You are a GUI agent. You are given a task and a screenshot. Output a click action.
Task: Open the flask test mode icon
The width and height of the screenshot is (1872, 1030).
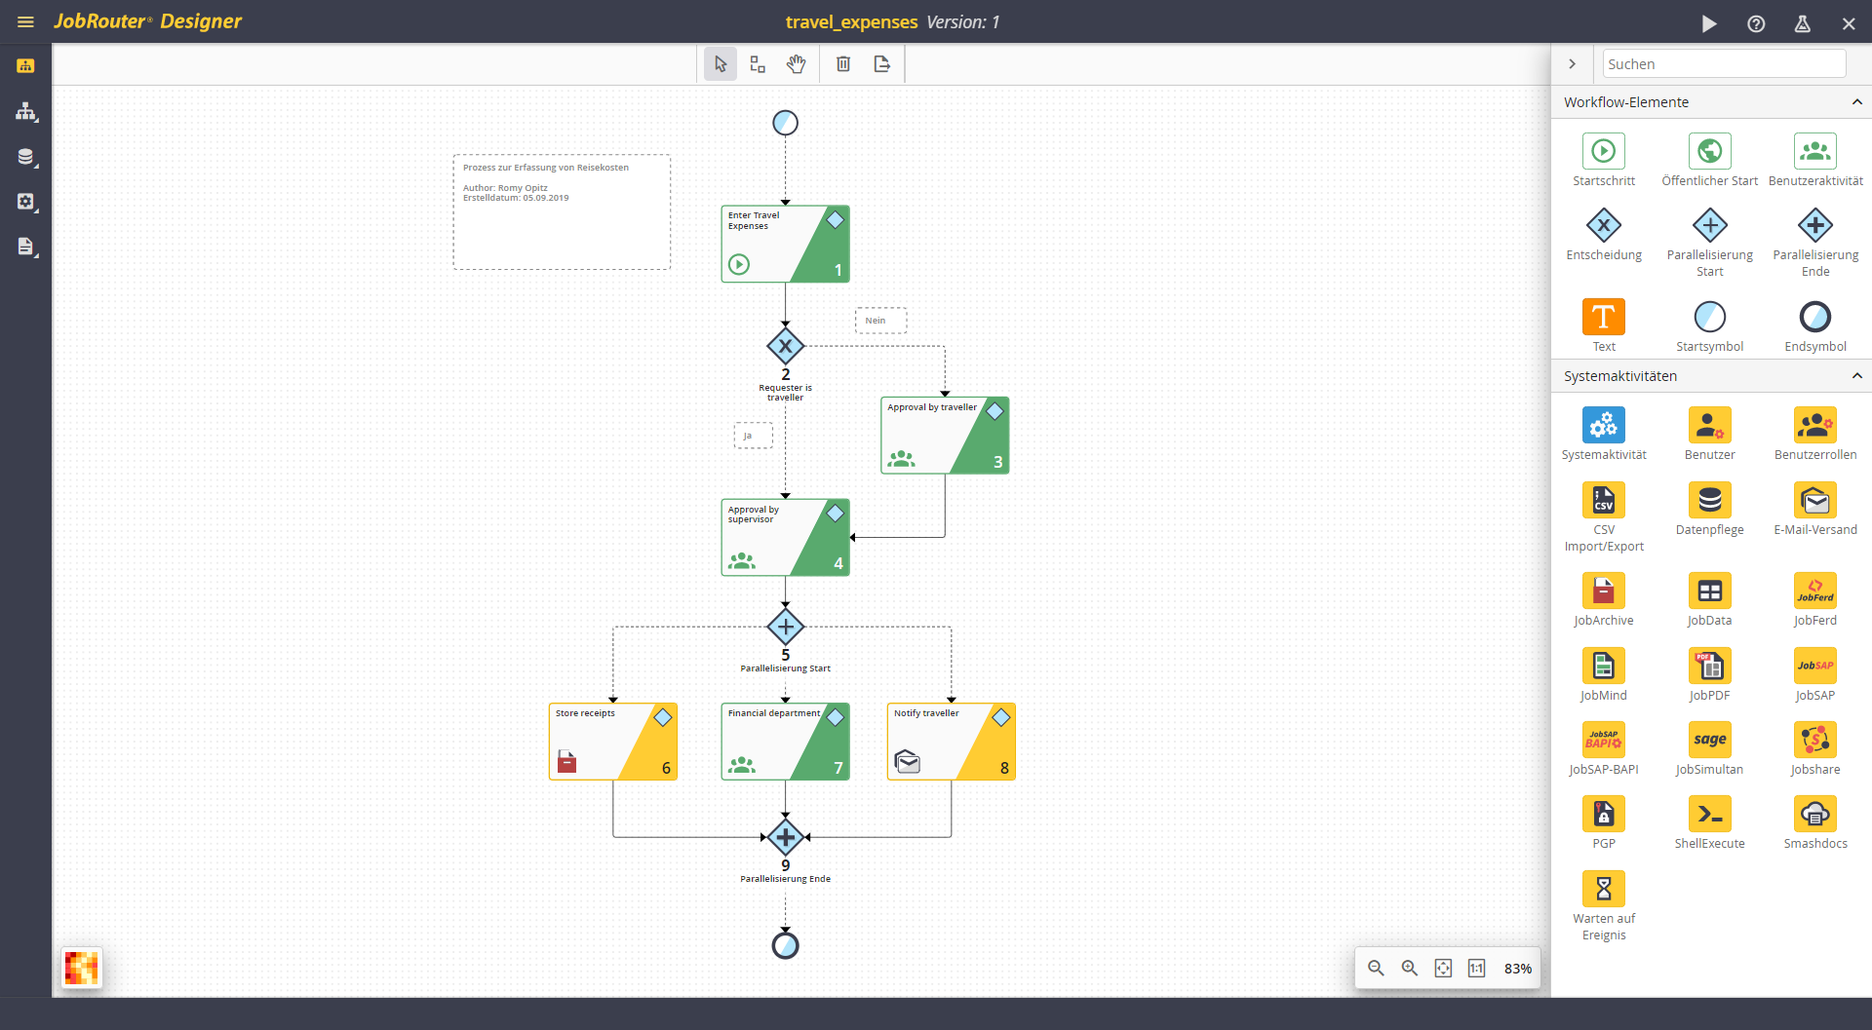tap(1803, 23)
